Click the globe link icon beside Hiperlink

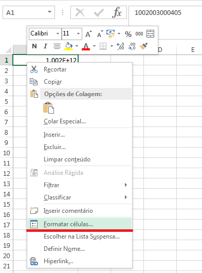pyautogui.click(x=34, y=261)
